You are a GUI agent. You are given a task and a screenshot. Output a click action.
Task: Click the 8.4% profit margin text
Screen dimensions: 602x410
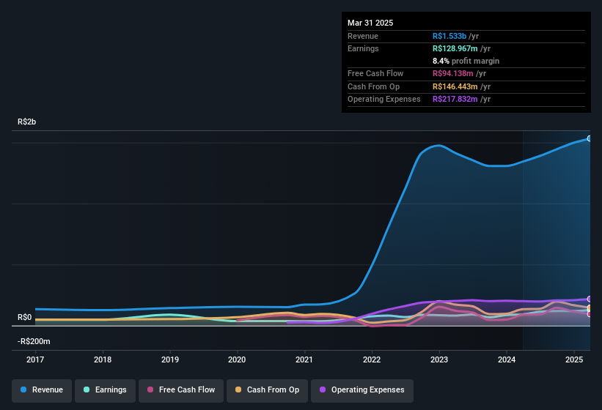pyautogui.click(x=466, y=61)
